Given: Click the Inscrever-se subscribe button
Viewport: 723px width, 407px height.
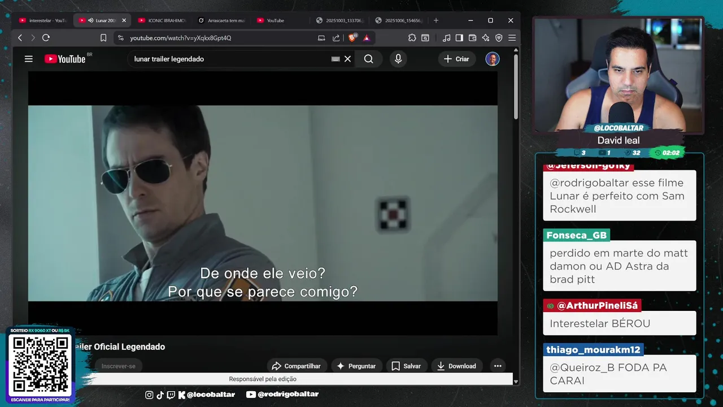Looking at the screenshot, I should coord(119,366).
